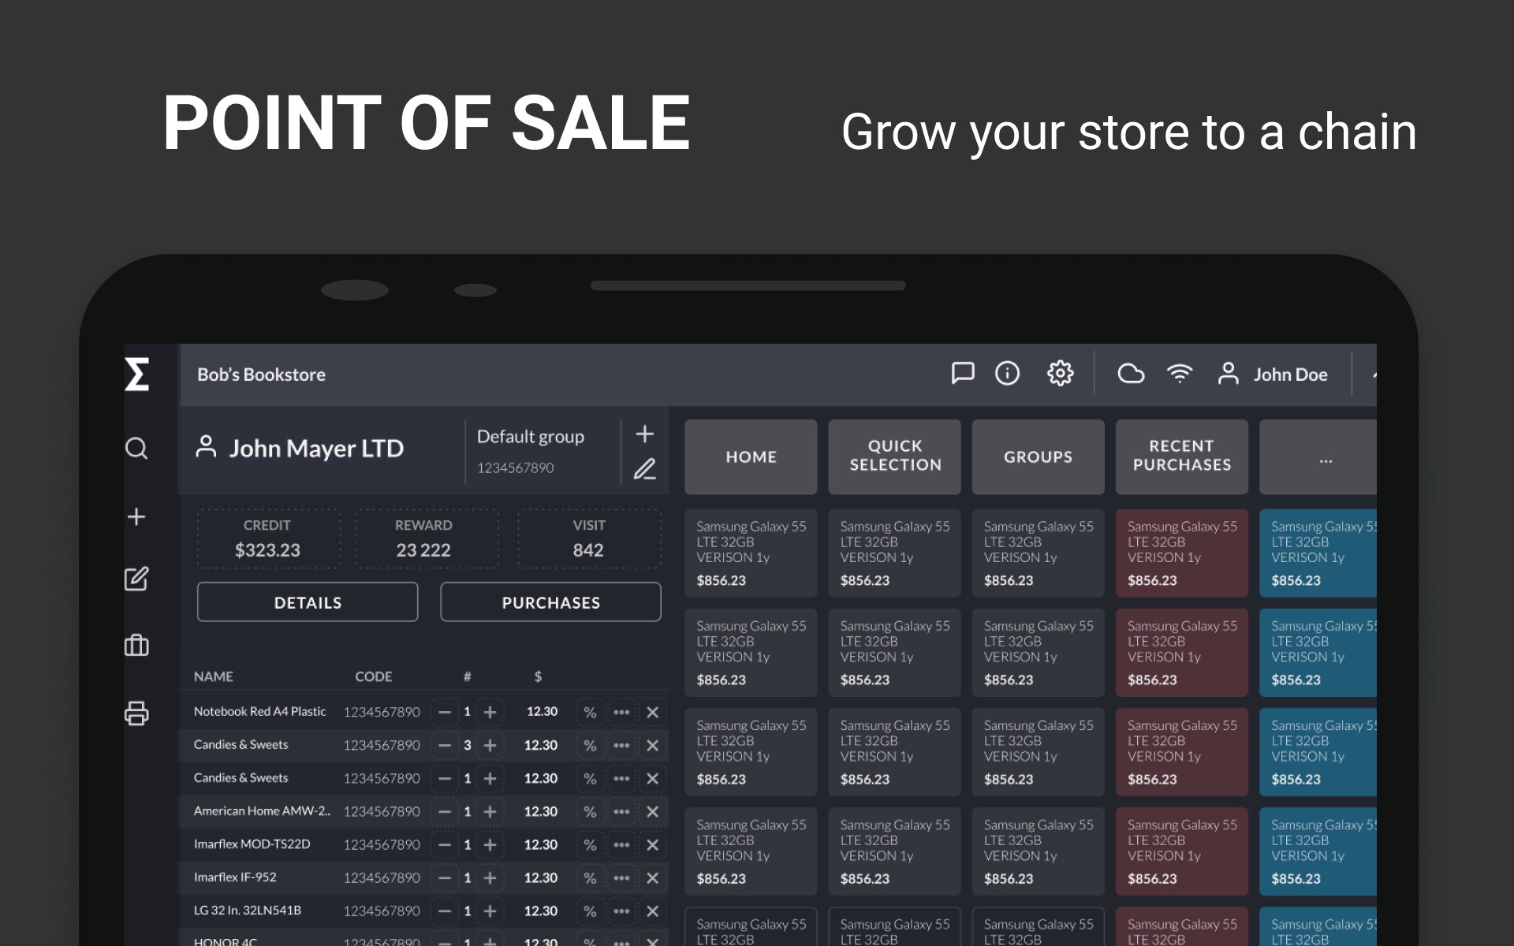Image resolution: width=1514 pixels, height=946 pixels.
Task: Remove Notebook Red A4 Plastic row
Action: coord(652,712)
